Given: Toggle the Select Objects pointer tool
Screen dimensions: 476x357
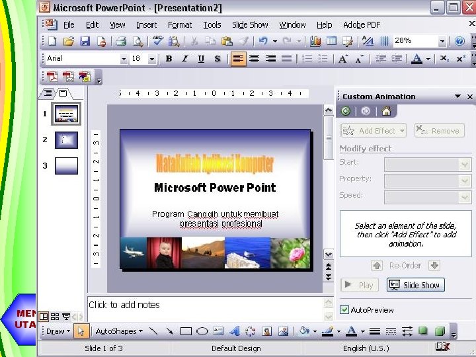Looking at the screenshot, I should tap(81, 331).
